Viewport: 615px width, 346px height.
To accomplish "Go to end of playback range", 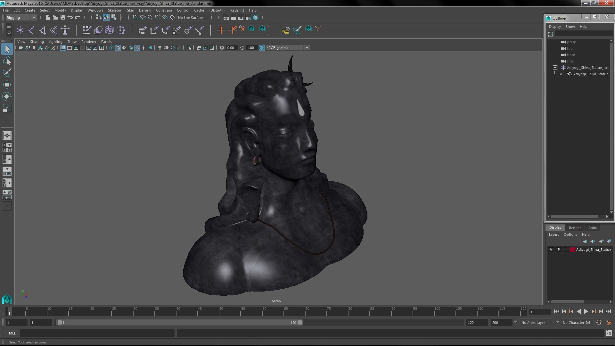I will click(608, 311).
